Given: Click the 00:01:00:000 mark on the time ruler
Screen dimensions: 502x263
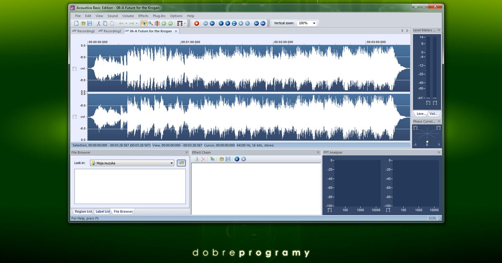Looking at the screenshot, I should [x=190, y=42].
